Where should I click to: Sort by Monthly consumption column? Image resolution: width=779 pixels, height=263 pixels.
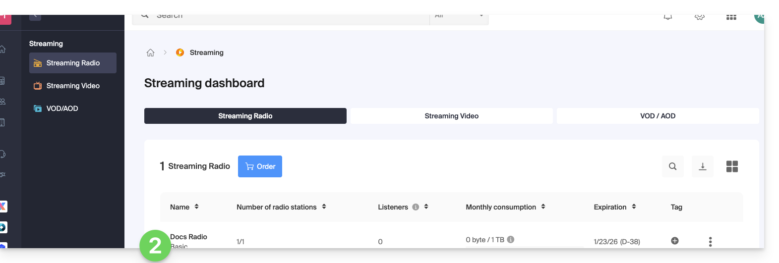click(543, 207)
